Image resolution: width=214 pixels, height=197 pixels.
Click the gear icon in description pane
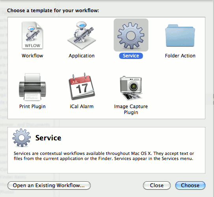(22, 138)
